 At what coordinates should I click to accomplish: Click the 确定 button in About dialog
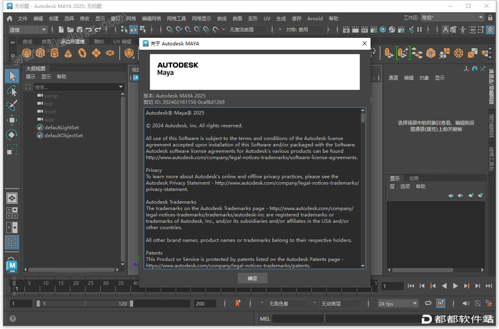(253, 278)
